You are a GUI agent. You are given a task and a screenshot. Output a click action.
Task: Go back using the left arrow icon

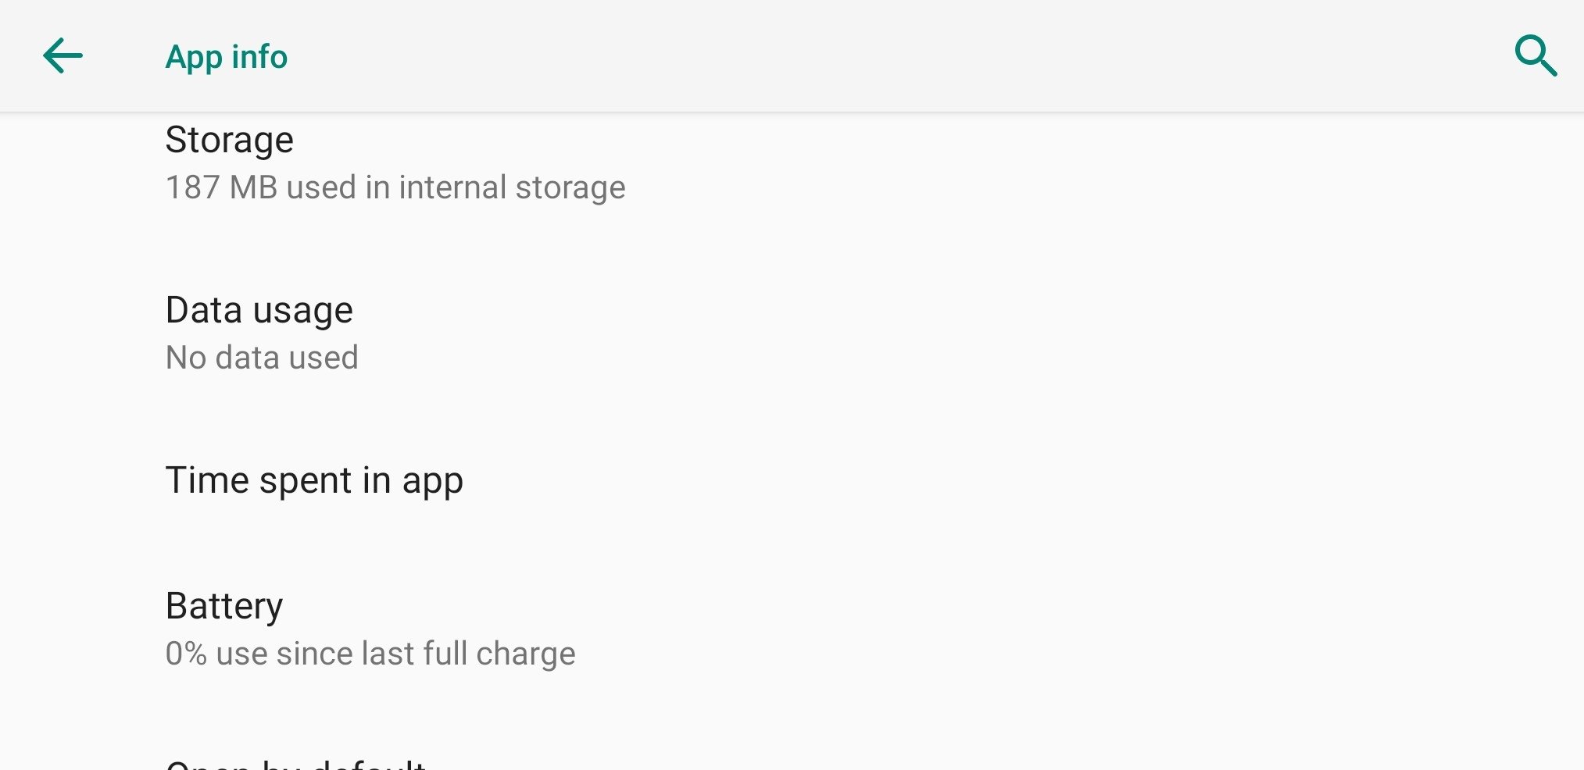(63, 56)
